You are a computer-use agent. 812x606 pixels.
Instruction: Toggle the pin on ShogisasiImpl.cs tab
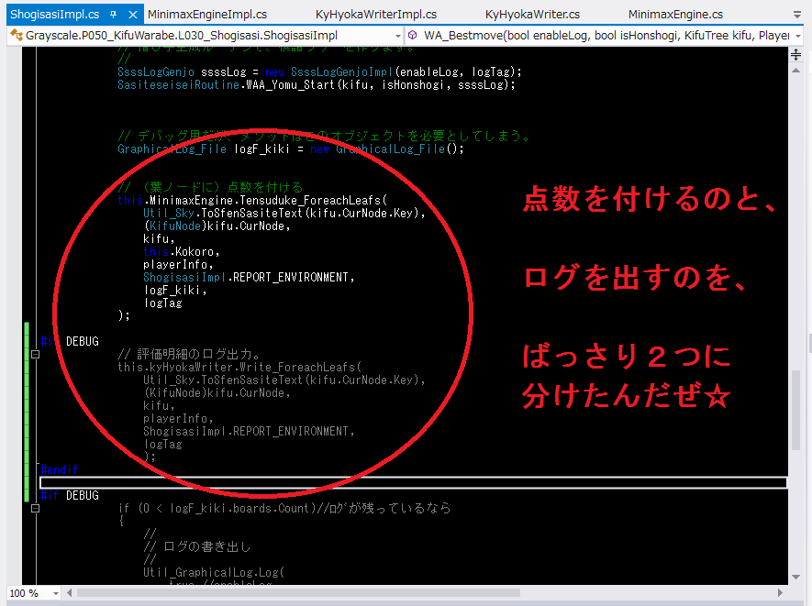114,15
